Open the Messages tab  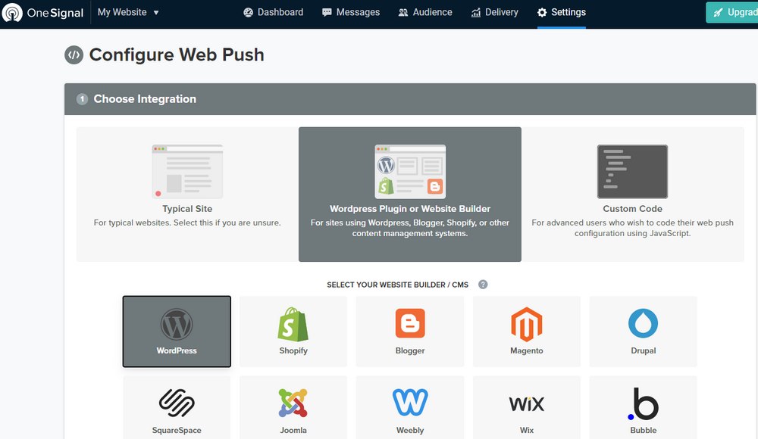pos(351,13)
